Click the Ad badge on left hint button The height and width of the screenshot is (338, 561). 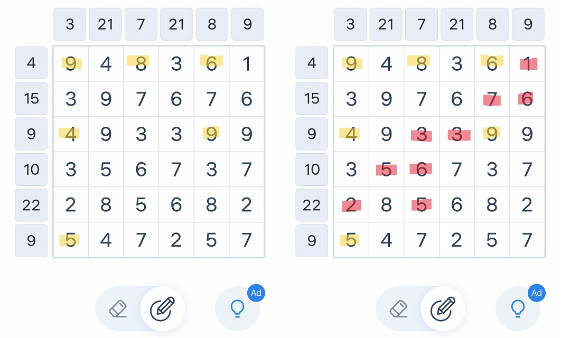pos(256,293)
